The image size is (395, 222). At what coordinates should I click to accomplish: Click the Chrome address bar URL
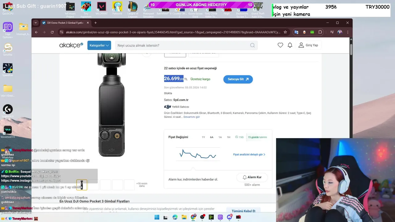tap(173, 32)
